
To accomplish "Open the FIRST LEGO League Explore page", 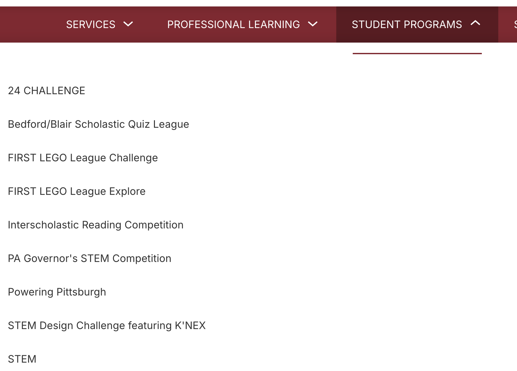I will click(x=76, y=191).
